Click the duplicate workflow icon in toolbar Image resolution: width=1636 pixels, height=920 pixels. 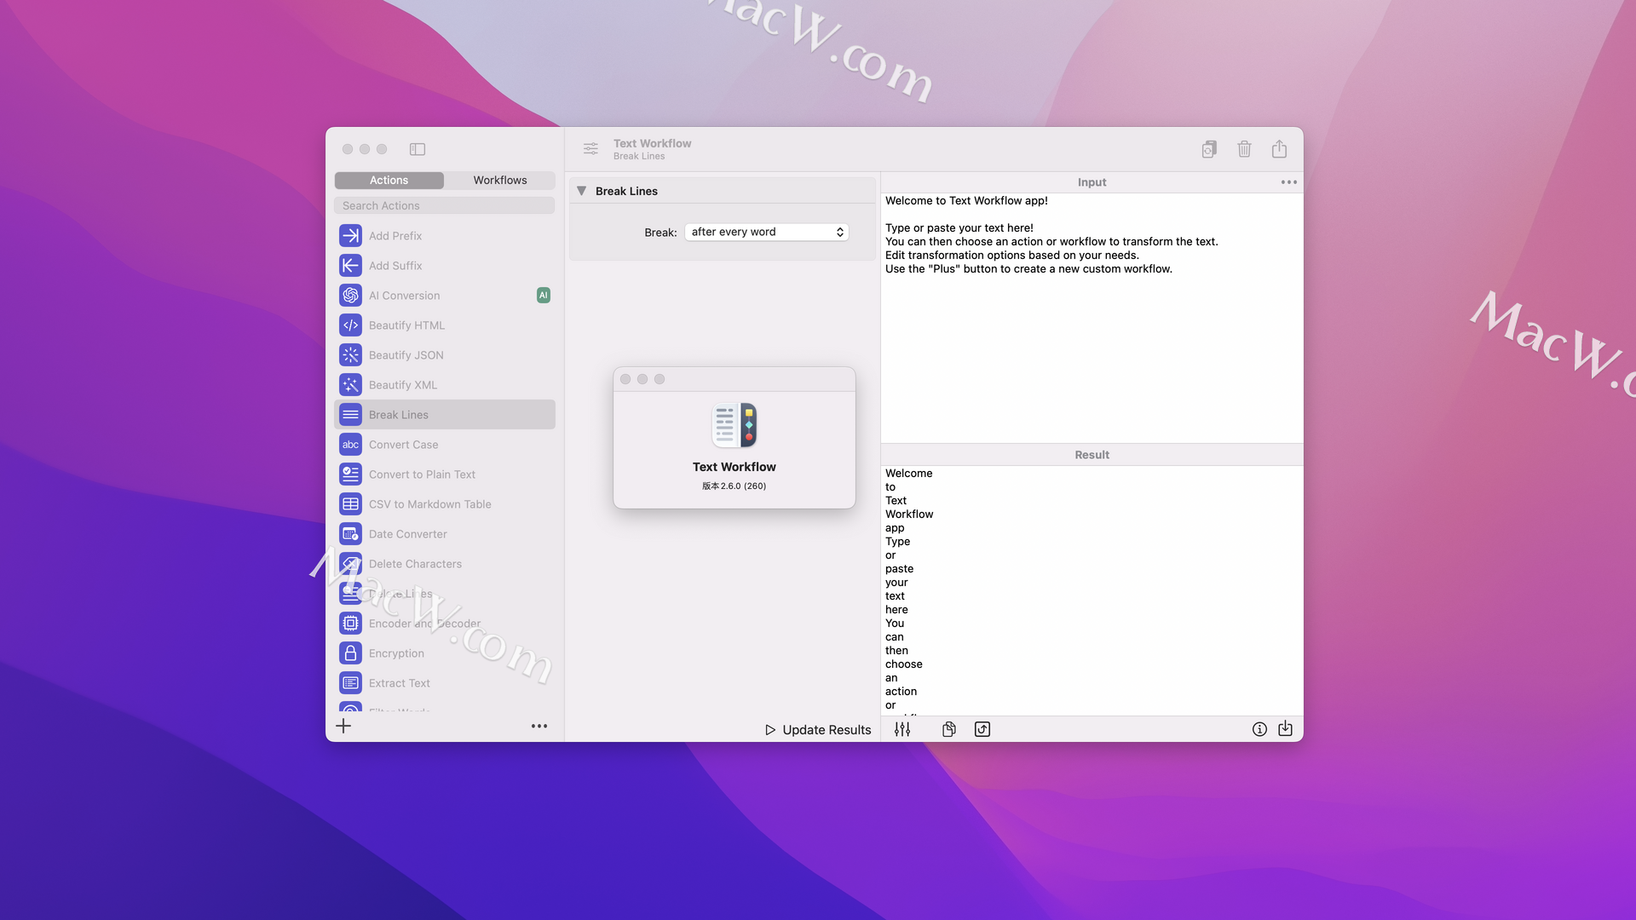pos(1209,149)
